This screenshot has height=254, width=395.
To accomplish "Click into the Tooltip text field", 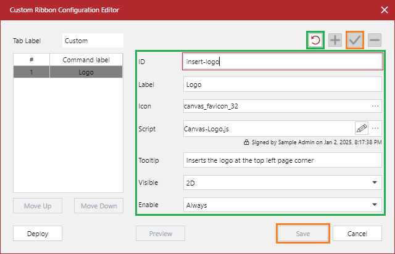I will click(283, 160).
